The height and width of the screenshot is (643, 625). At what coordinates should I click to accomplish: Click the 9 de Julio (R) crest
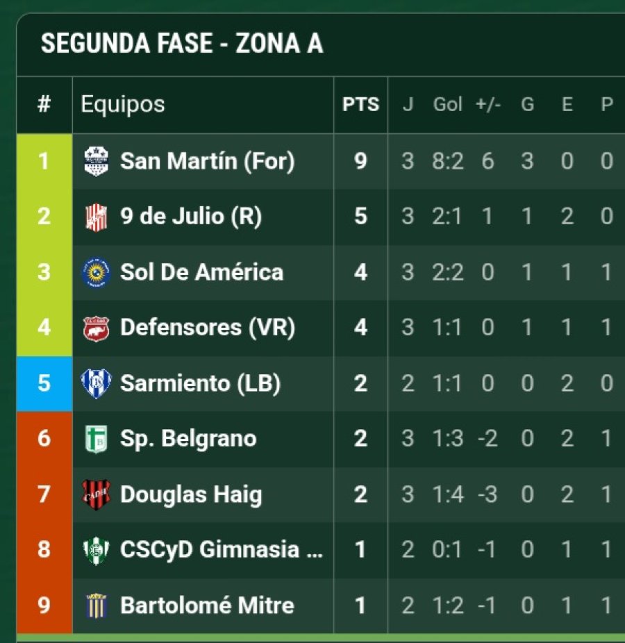pos(96,217)
